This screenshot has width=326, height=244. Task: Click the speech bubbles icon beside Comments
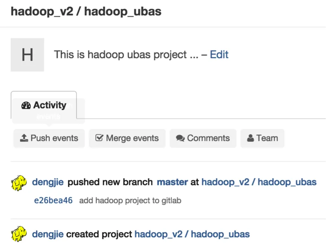tap(180, 138)
